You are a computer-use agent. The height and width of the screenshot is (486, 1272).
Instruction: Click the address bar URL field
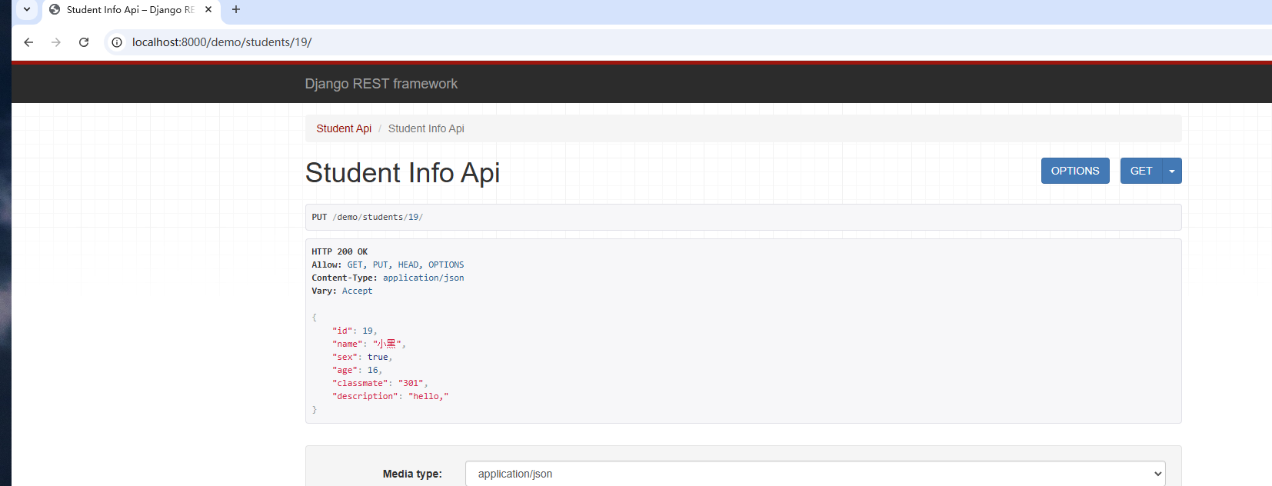[x=221, y=42]
